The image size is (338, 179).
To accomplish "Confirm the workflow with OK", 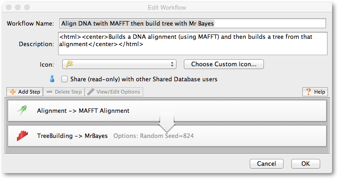I will [x=306, y=164].
